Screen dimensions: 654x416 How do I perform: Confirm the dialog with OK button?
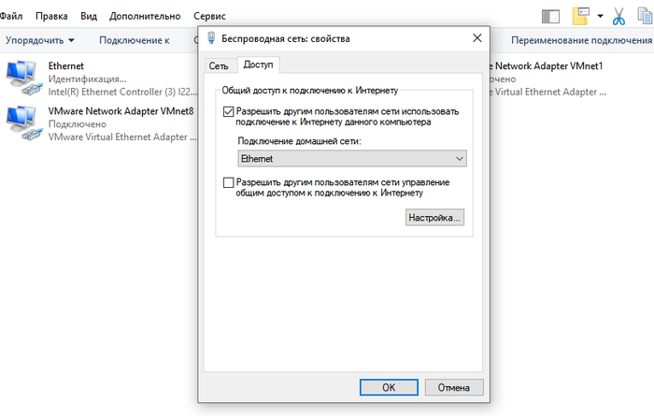[x=389, y=387]
